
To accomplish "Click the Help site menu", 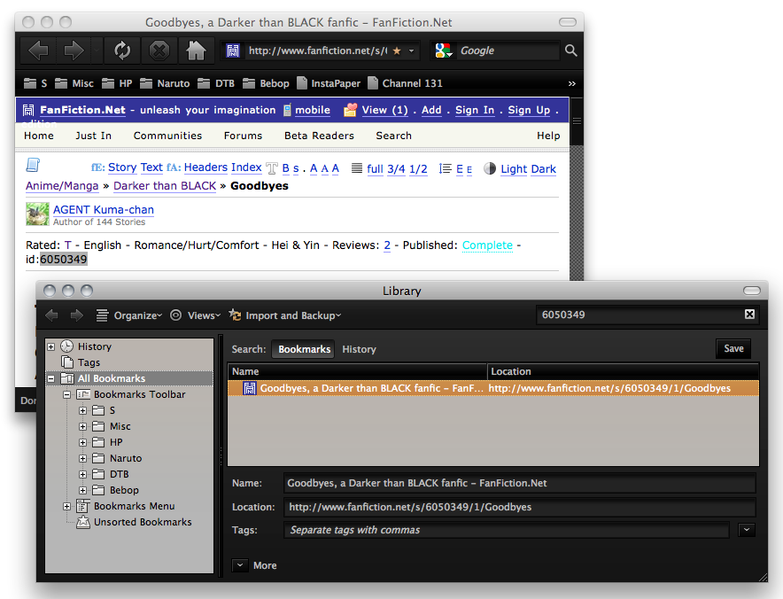I will click(548, 136).
